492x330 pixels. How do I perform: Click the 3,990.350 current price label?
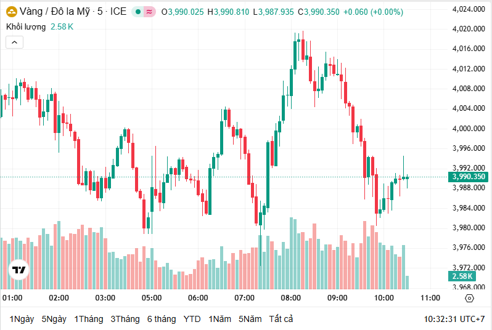coord(469,177)
